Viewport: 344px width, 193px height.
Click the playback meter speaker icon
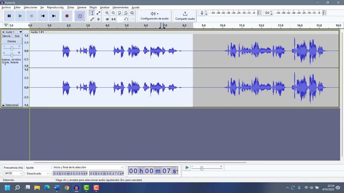point(267,13)
